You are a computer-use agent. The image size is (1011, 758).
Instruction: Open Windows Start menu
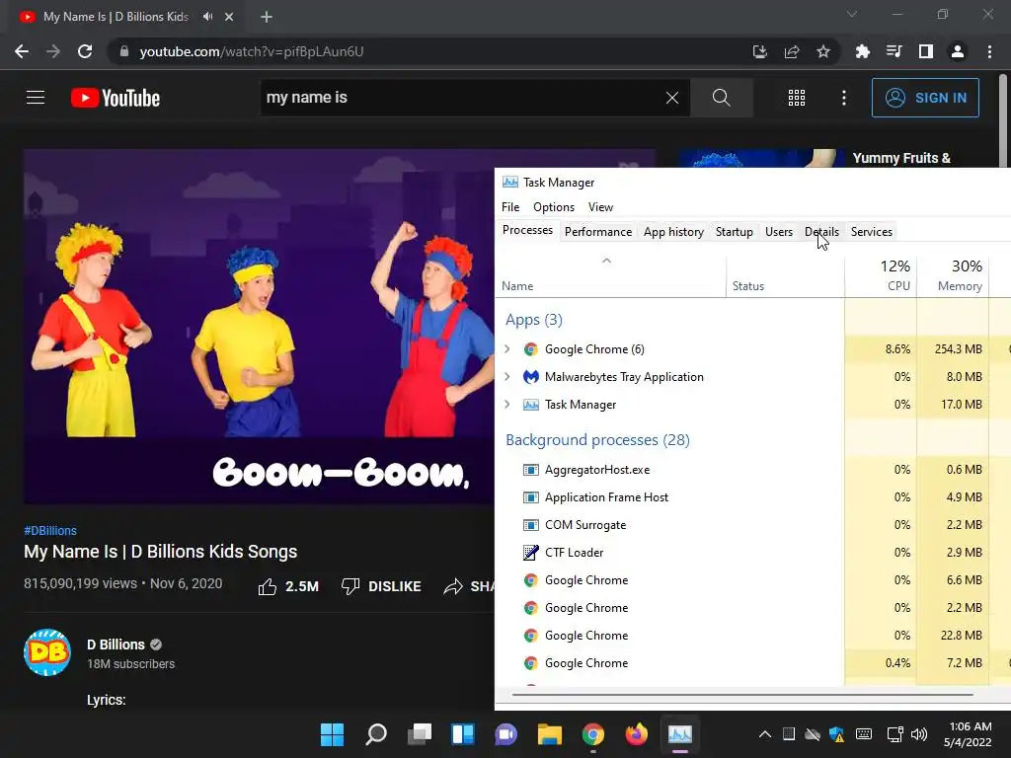coord(332,734)
